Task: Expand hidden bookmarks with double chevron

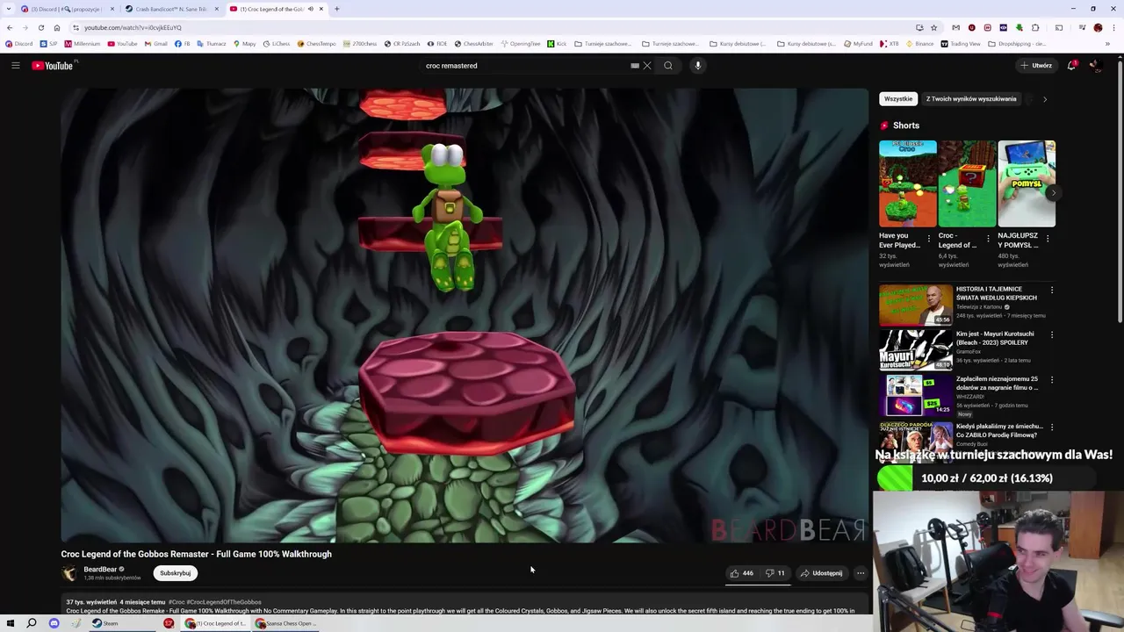Action: coord(1108,44)
